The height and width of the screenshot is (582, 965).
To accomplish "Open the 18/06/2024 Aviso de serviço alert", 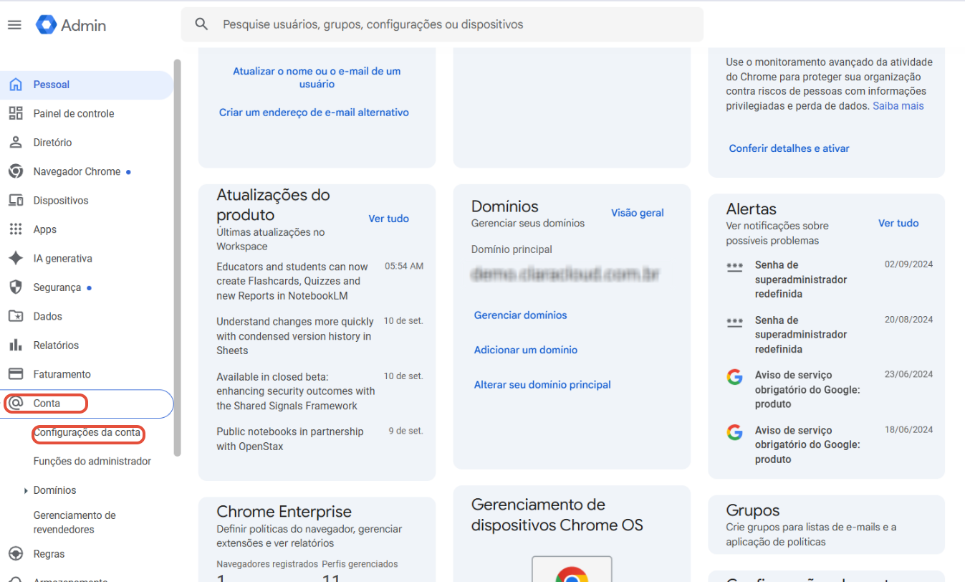I will tap(830, 444).
